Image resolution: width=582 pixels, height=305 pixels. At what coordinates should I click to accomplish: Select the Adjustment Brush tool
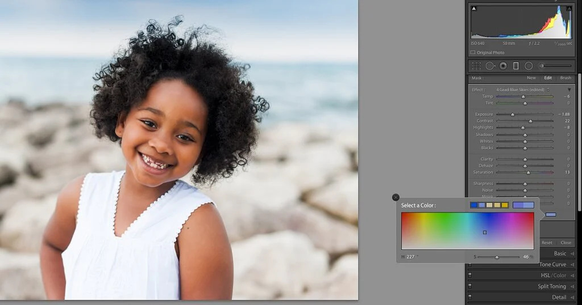[x=556, y=66]
